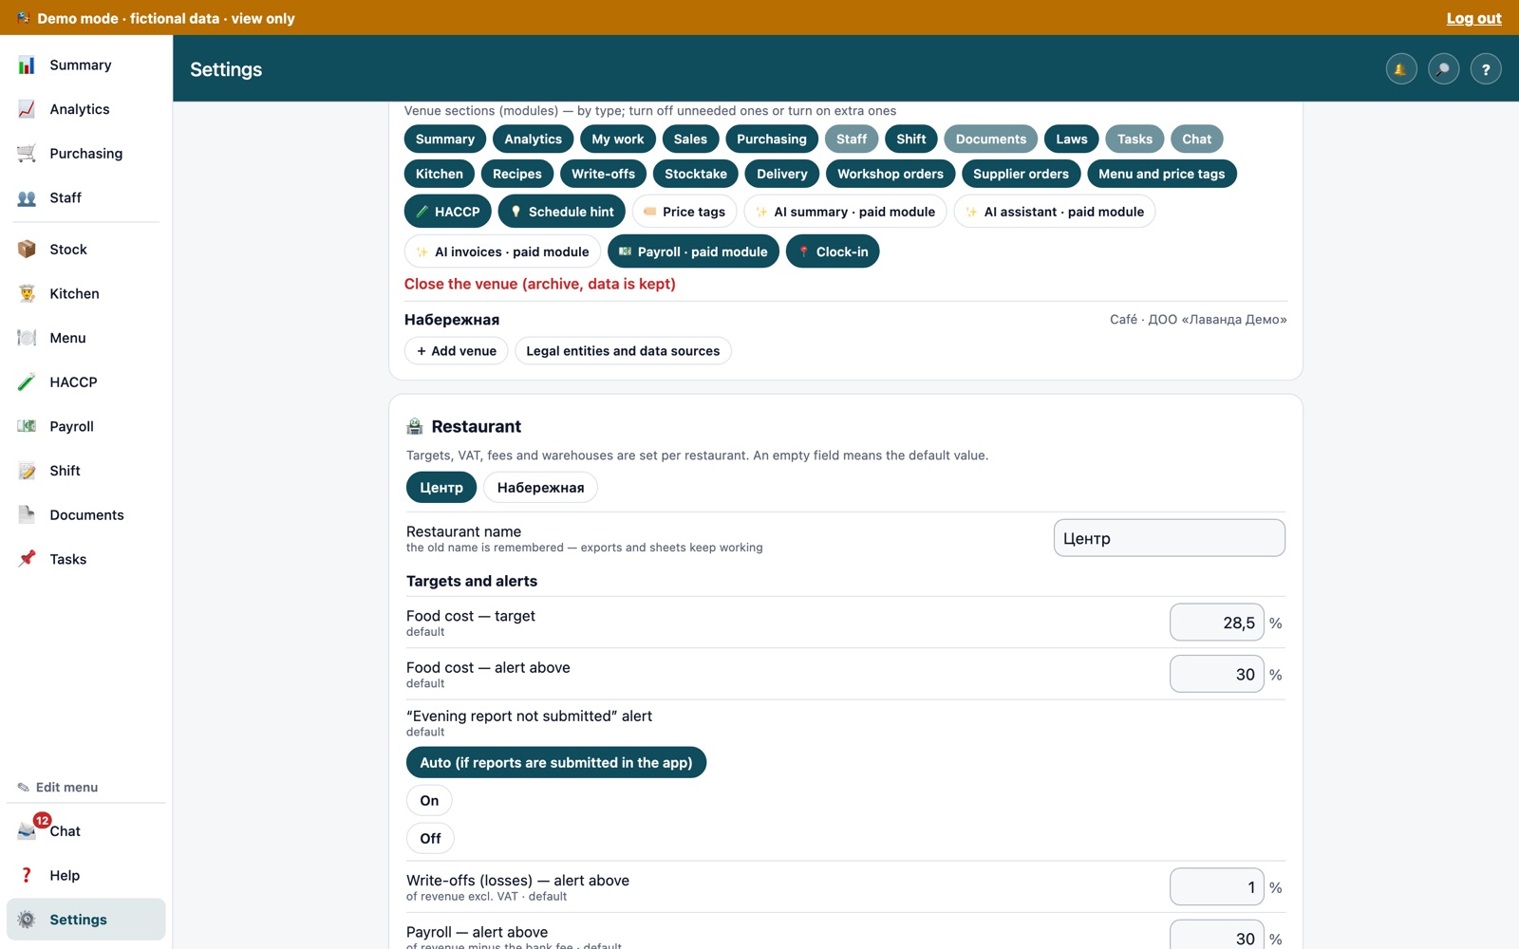Image resolution: width=1519 pixels, height=949 pixels.
Task: Click the Payroll money icon in sidebar
Action: [27, 426]
